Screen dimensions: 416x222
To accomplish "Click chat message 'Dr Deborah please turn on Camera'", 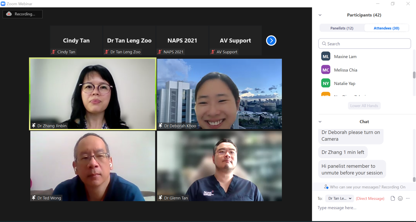I will [x=351, y=136].
